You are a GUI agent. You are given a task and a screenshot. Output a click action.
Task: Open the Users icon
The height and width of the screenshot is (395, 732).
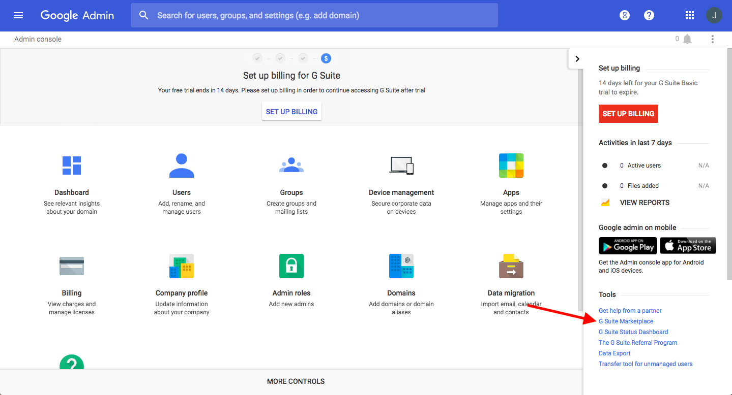182,166
